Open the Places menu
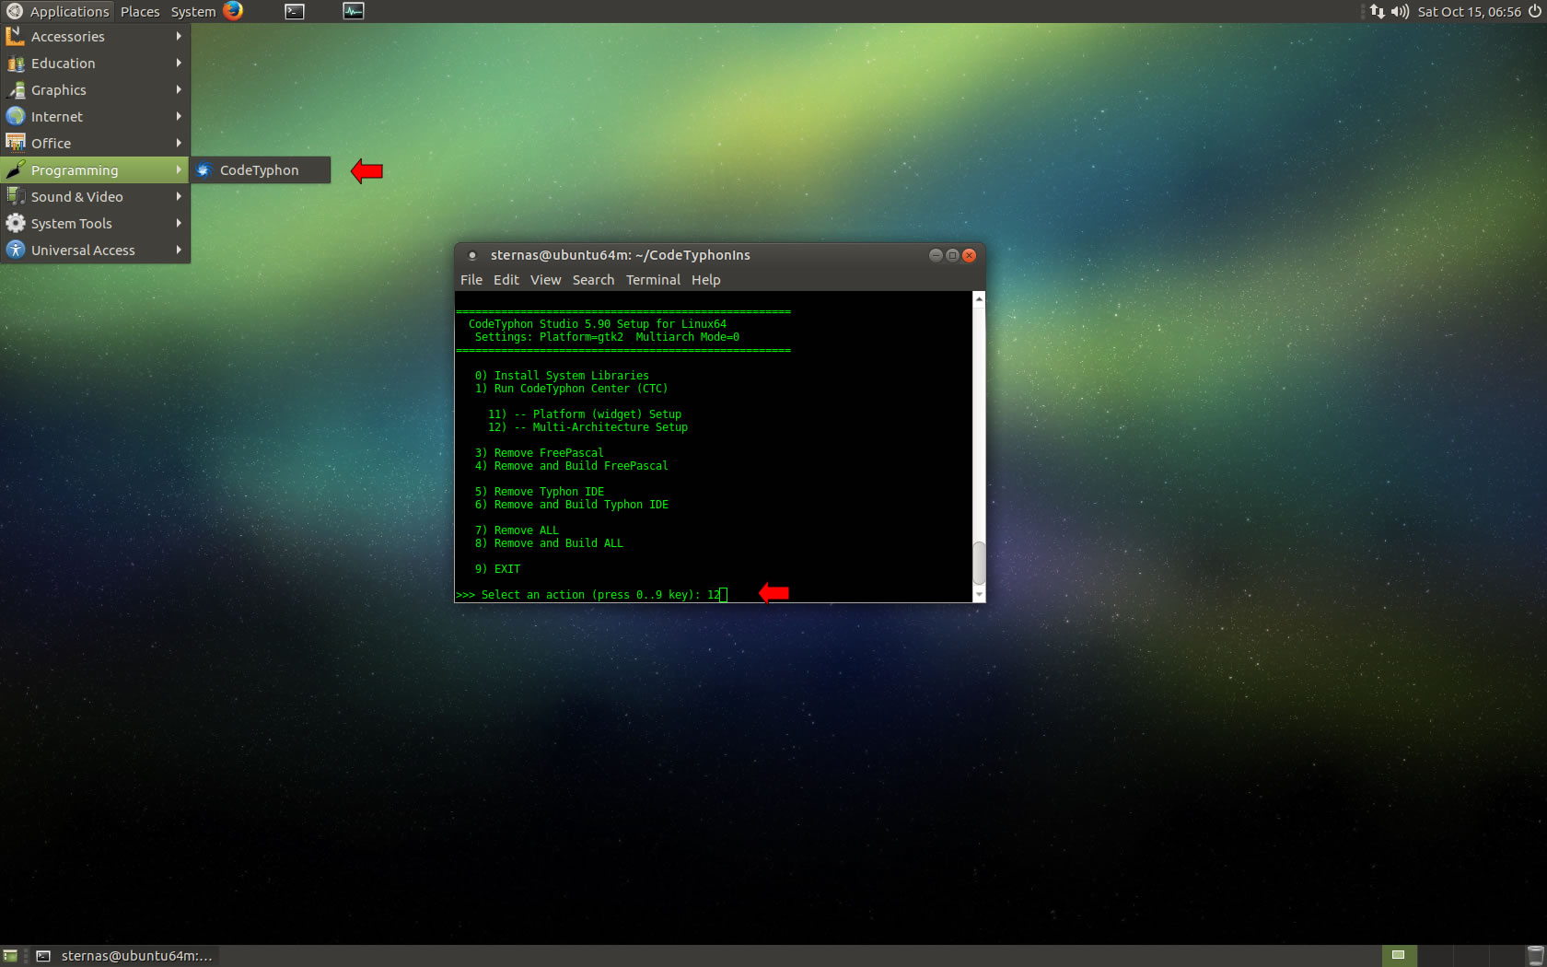 click(140, 11)
